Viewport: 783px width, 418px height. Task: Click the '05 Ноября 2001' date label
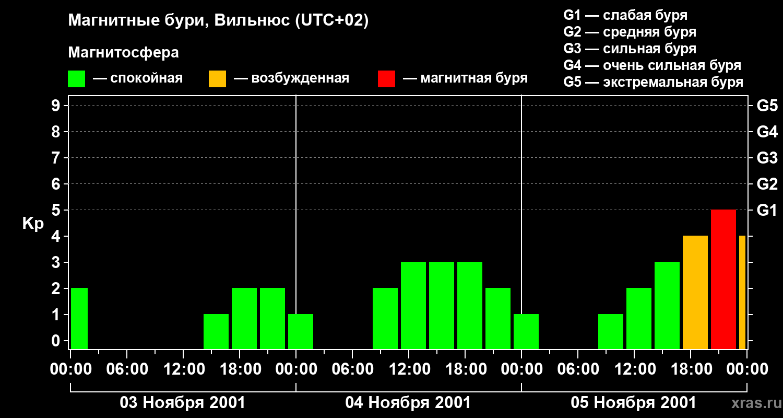[634, 403]
